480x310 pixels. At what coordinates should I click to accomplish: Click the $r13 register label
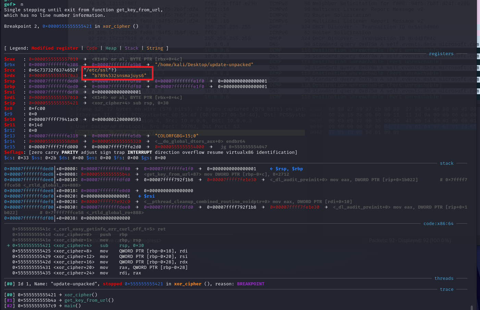click(x=10, y=136)
